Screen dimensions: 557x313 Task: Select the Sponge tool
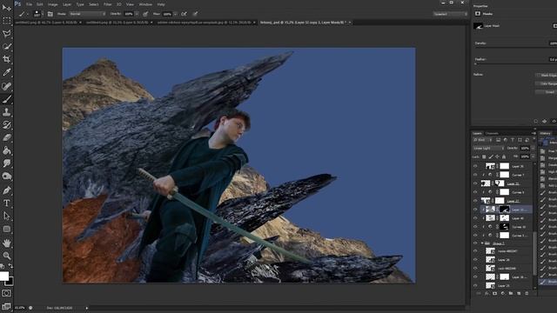click(6, 176)
